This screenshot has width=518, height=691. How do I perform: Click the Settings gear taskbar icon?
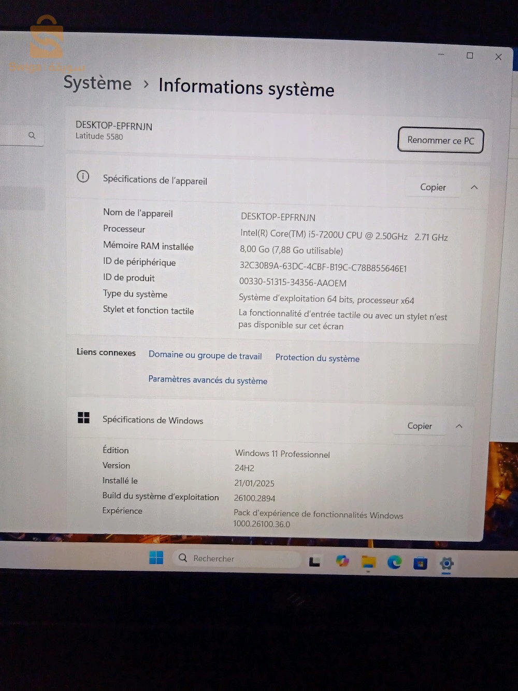447,563
